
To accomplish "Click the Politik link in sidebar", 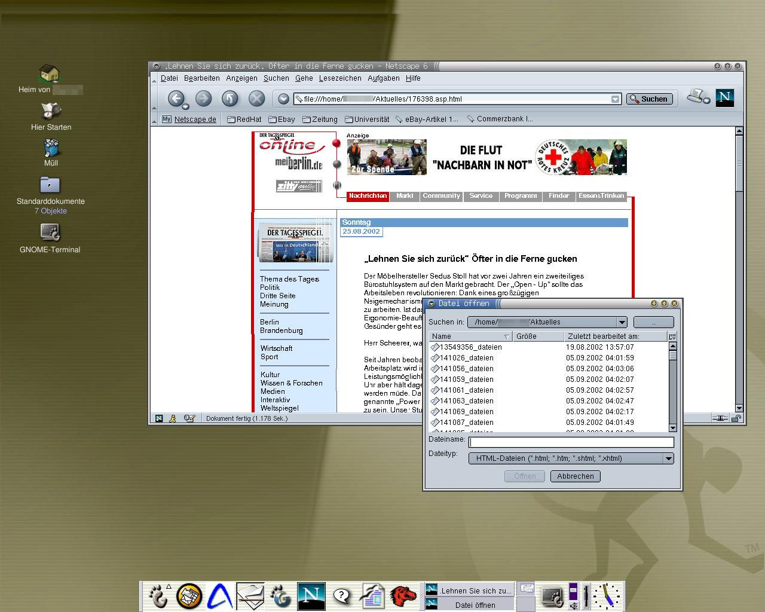I will [x=270, y=287].
